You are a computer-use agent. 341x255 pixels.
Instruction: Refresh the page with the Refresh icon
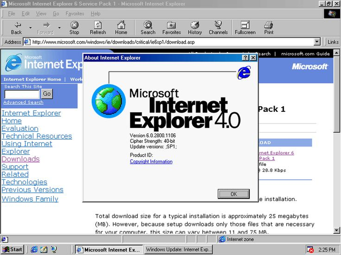[98, 25]
